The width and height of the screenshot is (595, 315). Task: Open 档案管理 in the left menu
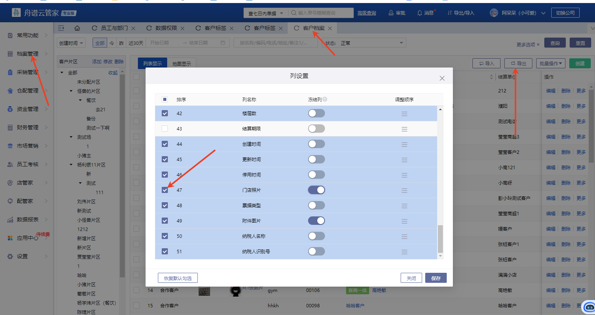pos(28,54)
